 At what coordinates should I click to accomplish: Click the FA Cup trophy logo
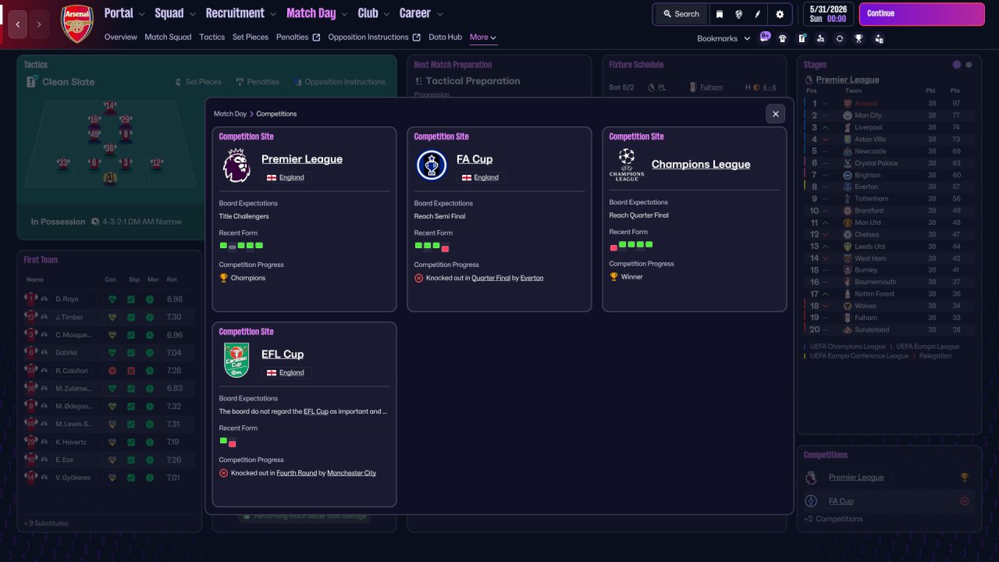(x=432, y=165)
